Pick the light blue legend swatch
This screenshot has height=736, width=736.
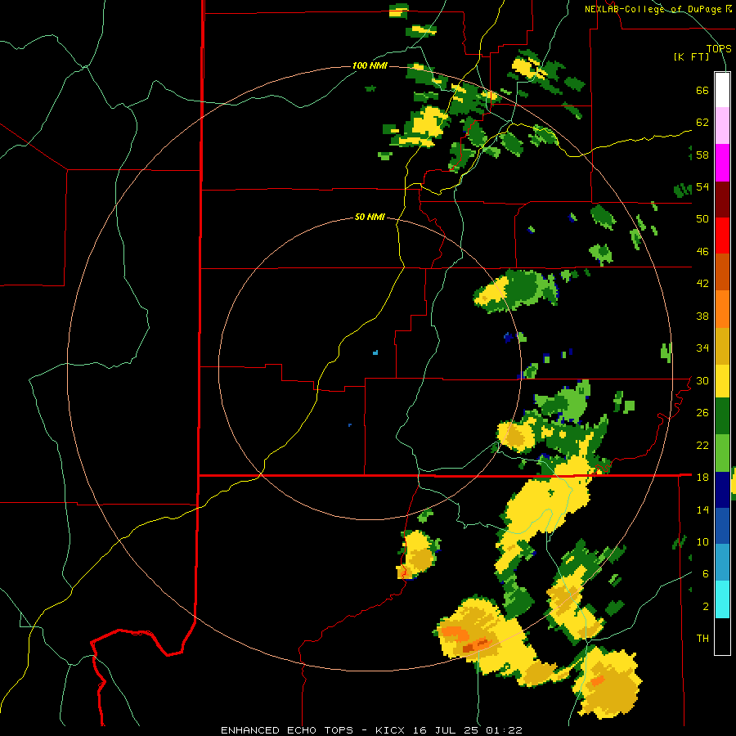(x=722, y=563)
